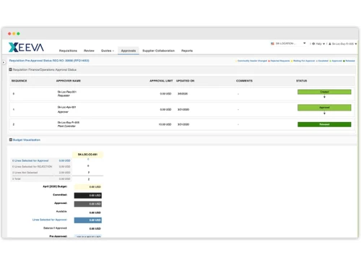Click the arrow below Created status
This screenshot has width=361, height=271.
[324, 97]
